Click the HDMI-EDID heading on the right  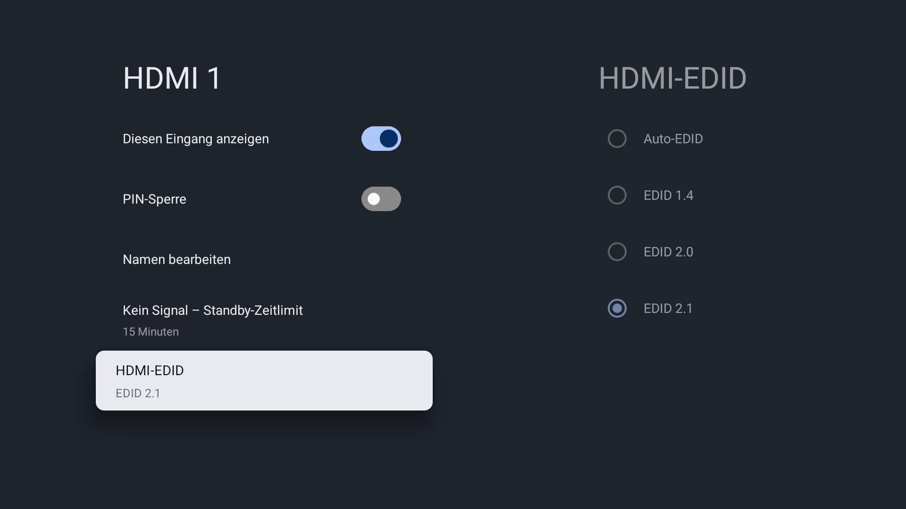point(672,78)
